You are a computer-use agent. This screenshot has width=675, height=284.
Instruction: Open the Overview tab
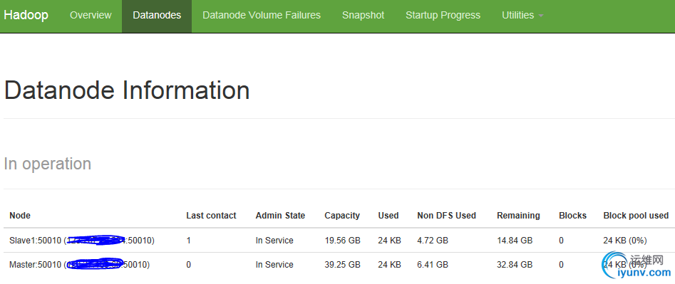click(91, 15)
